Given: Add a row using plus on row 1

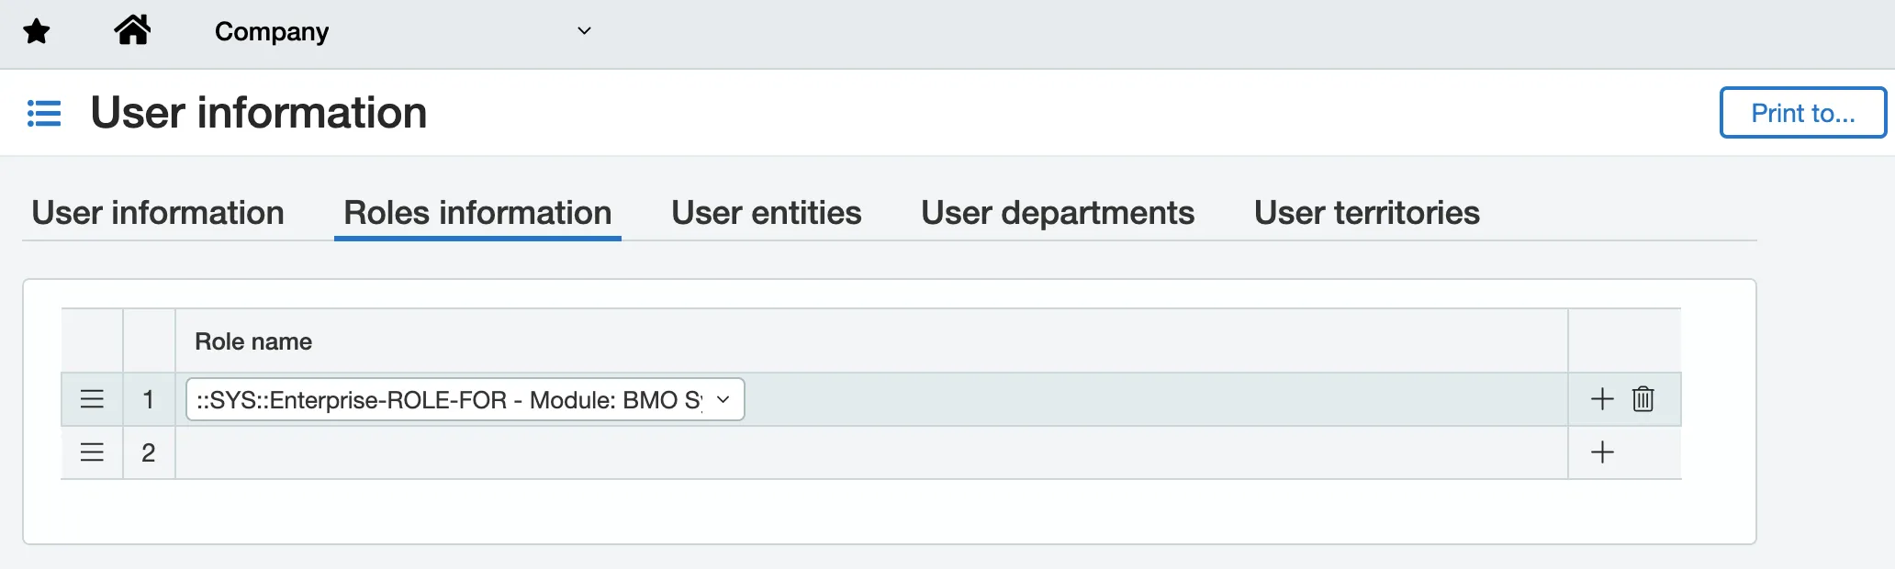Looking at the screenshot, I should click(1602, 399).
